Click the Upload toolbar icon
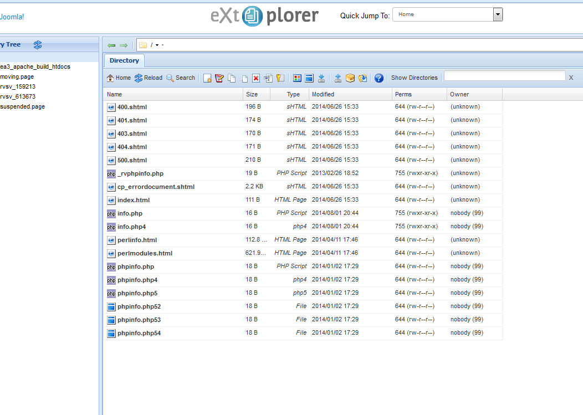583x415 pixels. click(338, 78)
